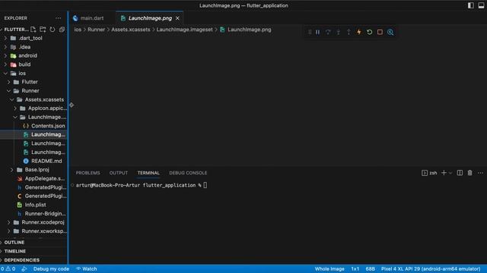Screen dimensions: 487x273
Task: Open errors and warnings status counter
Action: coord(8,268)
